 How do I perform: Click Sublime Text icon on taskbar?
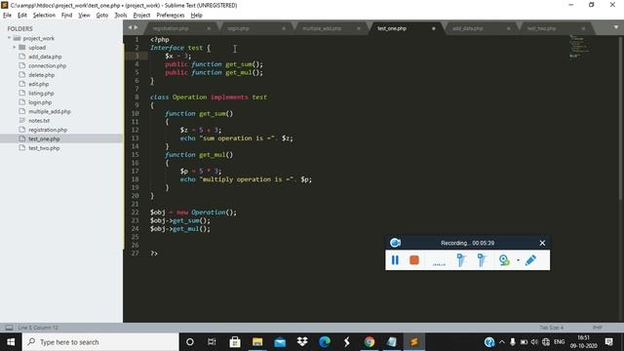[x=413, y=342]
